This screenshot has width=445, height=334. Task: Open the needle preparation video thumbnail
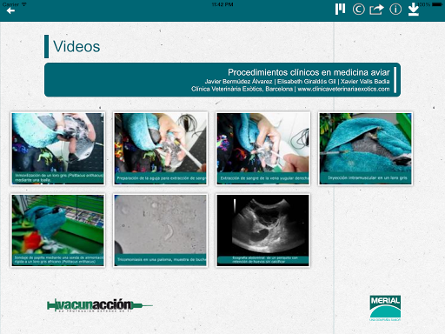pos(161,149)
